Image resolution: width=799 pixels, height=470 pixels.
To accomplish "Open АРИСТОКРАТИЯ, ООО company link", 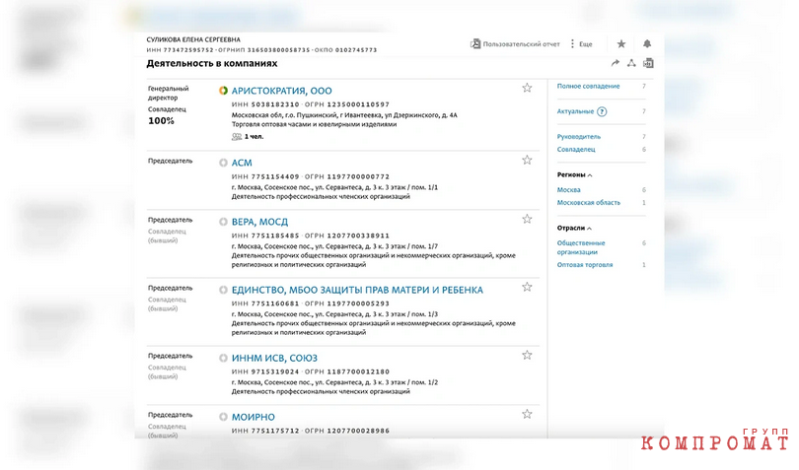I will coord(281,91).
